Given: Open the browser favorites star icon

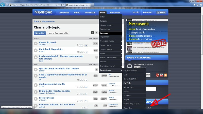Looking at the screenshot, I should pyautogui.click(x=198, y=5).
